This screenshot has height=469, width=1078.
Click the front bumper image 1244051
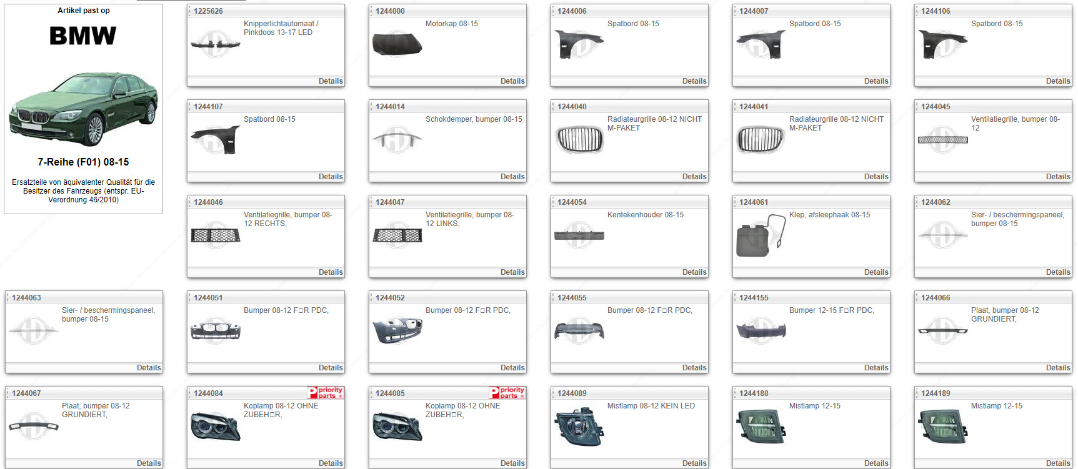click(216, 331)
